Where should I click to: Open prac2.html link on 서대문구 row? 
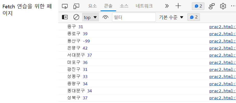coord(223,55)
